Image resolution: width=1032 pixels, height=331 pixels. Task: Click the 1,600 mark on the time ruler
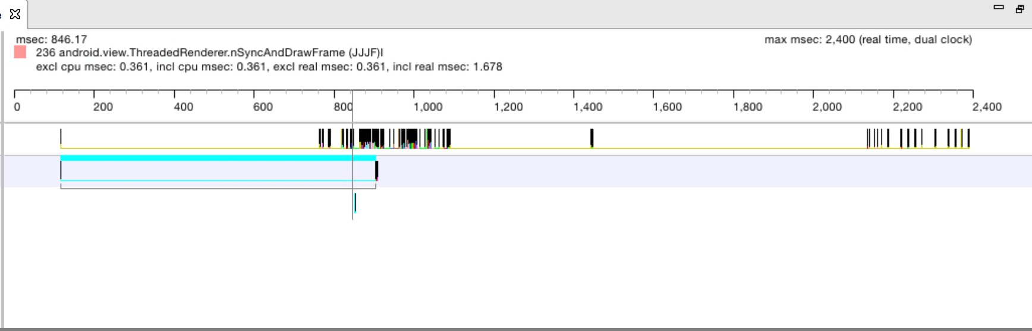pos(668,107)
